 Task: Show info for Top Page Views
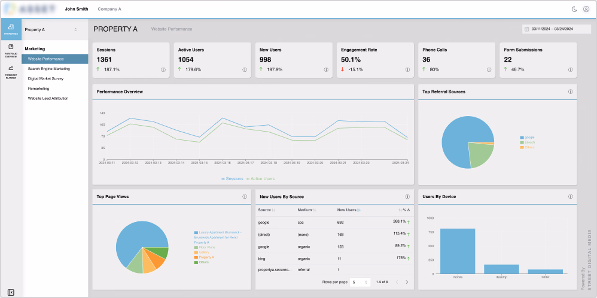coord(245,197)
